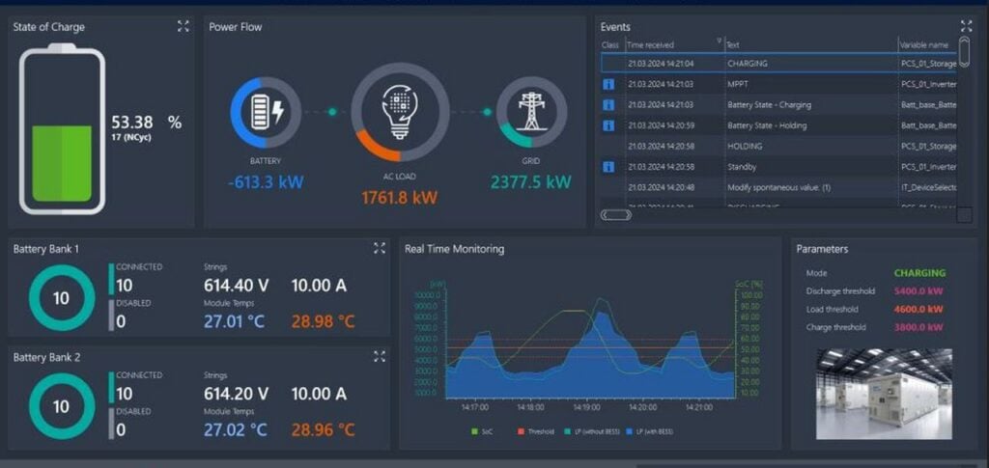Click the Battery icon in Power Flow

pyautogui.click(x=266, y=113)
